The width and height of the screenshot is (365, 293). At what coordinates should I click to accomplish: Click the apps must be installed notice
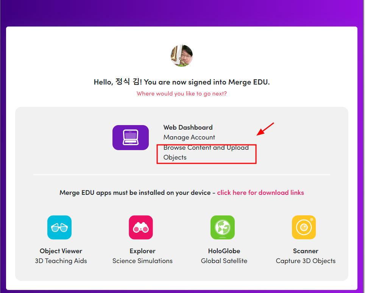[x=135, y=193]
